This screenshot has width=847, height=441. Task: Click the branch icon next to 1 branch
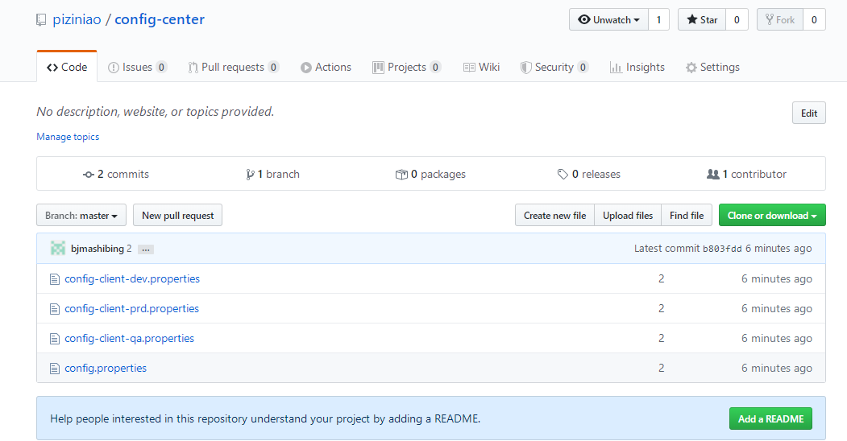(250, 175)
